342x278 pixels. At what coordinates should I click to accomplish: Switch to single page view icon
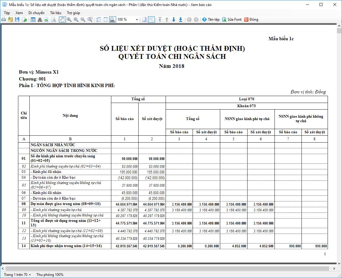(144, 20)
